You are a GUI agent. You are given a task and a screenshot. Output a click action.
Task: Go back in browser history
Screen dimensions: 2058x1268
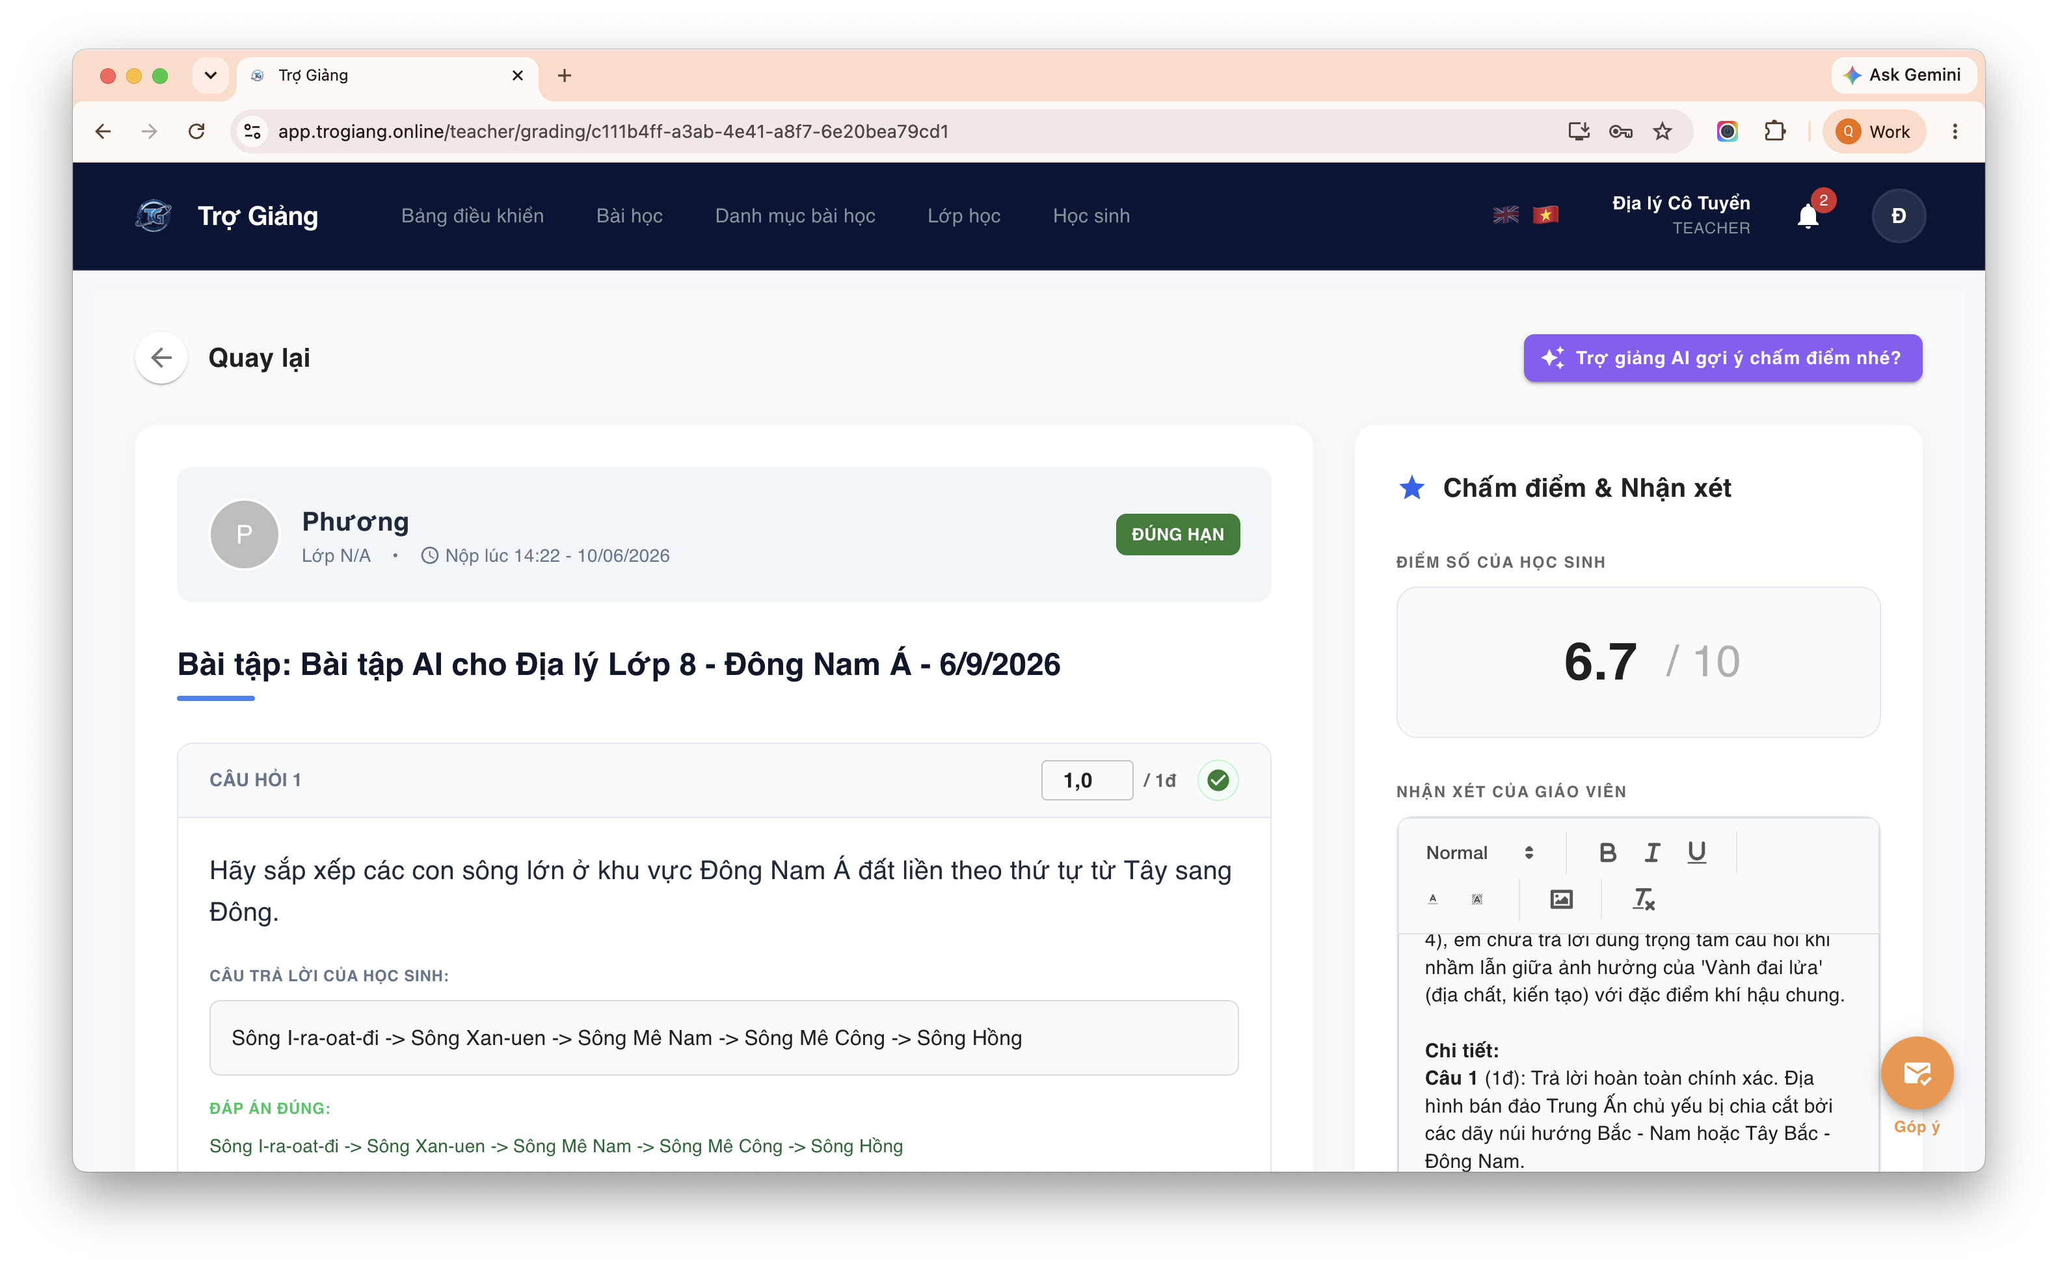coord(103,131)
